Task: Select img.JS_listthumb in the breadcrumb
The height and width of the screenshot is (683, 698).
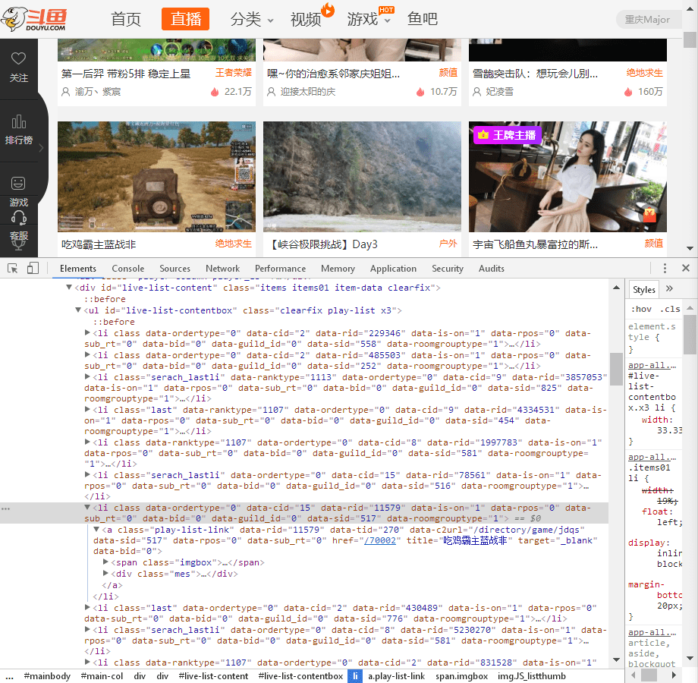Action: [x=532, y=676]
